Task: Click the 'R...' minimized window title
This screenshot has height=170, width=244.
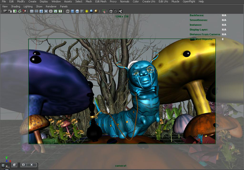Action: point(8,167)
